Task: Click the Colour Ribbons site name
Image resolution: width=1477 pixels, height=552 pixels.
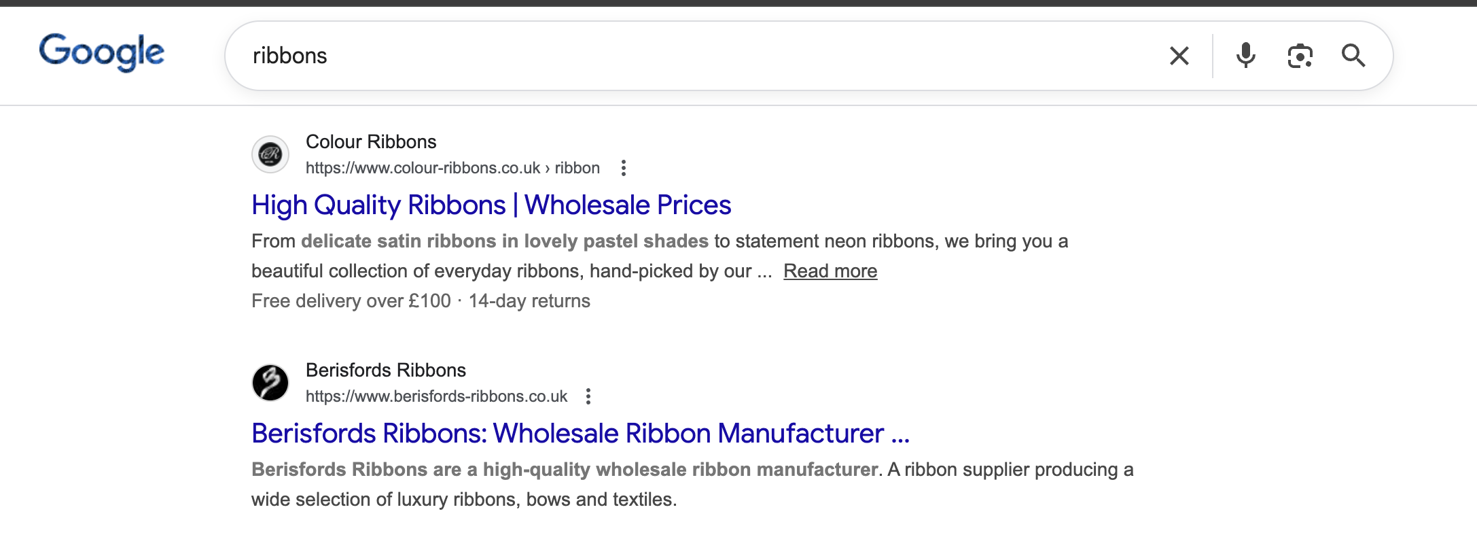Action: [371, 142]
